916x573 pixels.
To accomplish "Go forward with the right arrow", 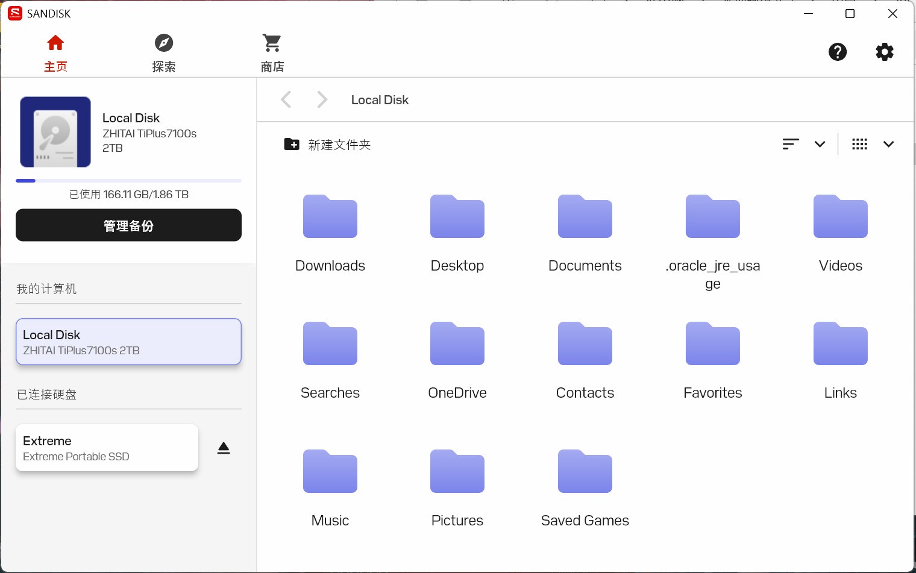I will 322,99.
